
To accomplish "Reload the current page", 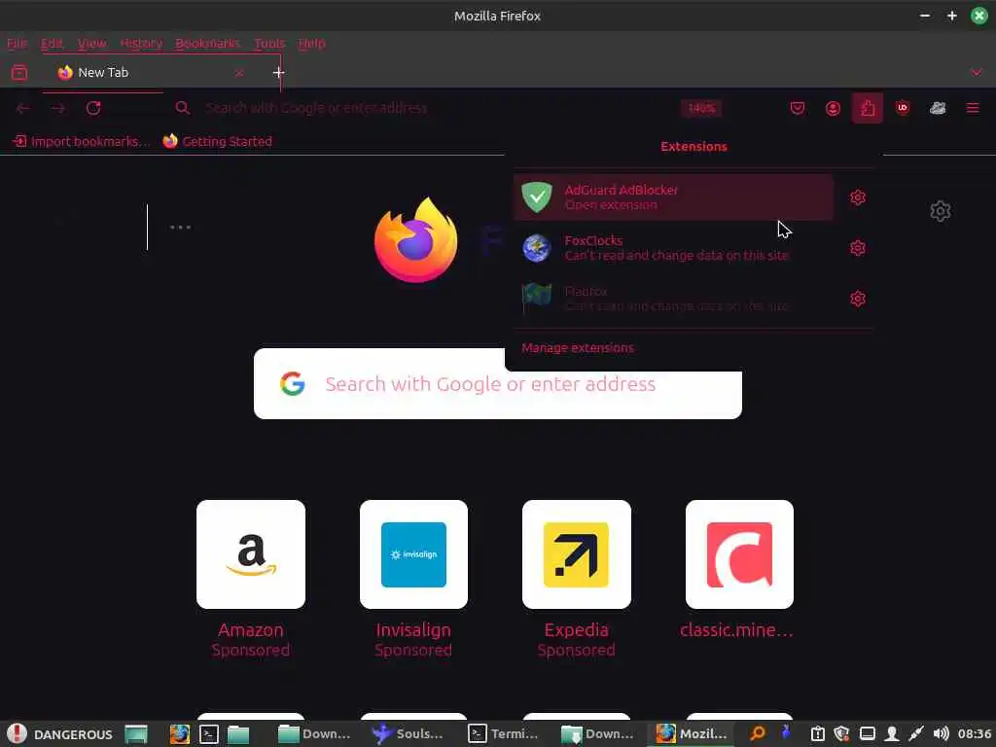I will [93, 108].
